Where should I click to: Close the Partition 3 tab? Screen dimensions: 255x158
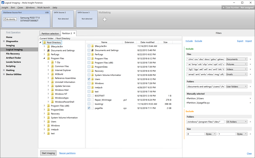pyautogui.click(x=74, y=33)
